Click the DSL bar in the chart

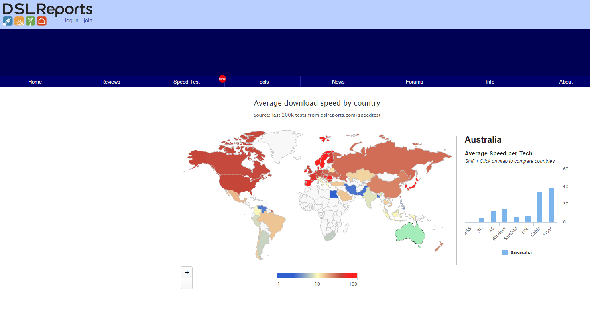click(528, 219)
